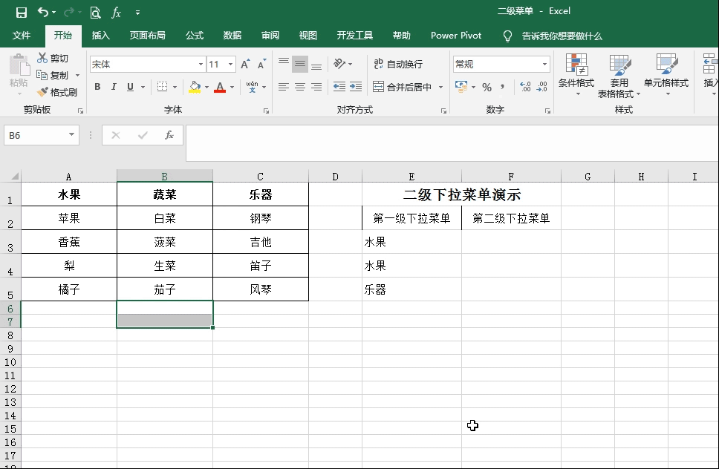719x469 pixels.
Task: Click the red font color swatch
Action: tap(221, 90)
